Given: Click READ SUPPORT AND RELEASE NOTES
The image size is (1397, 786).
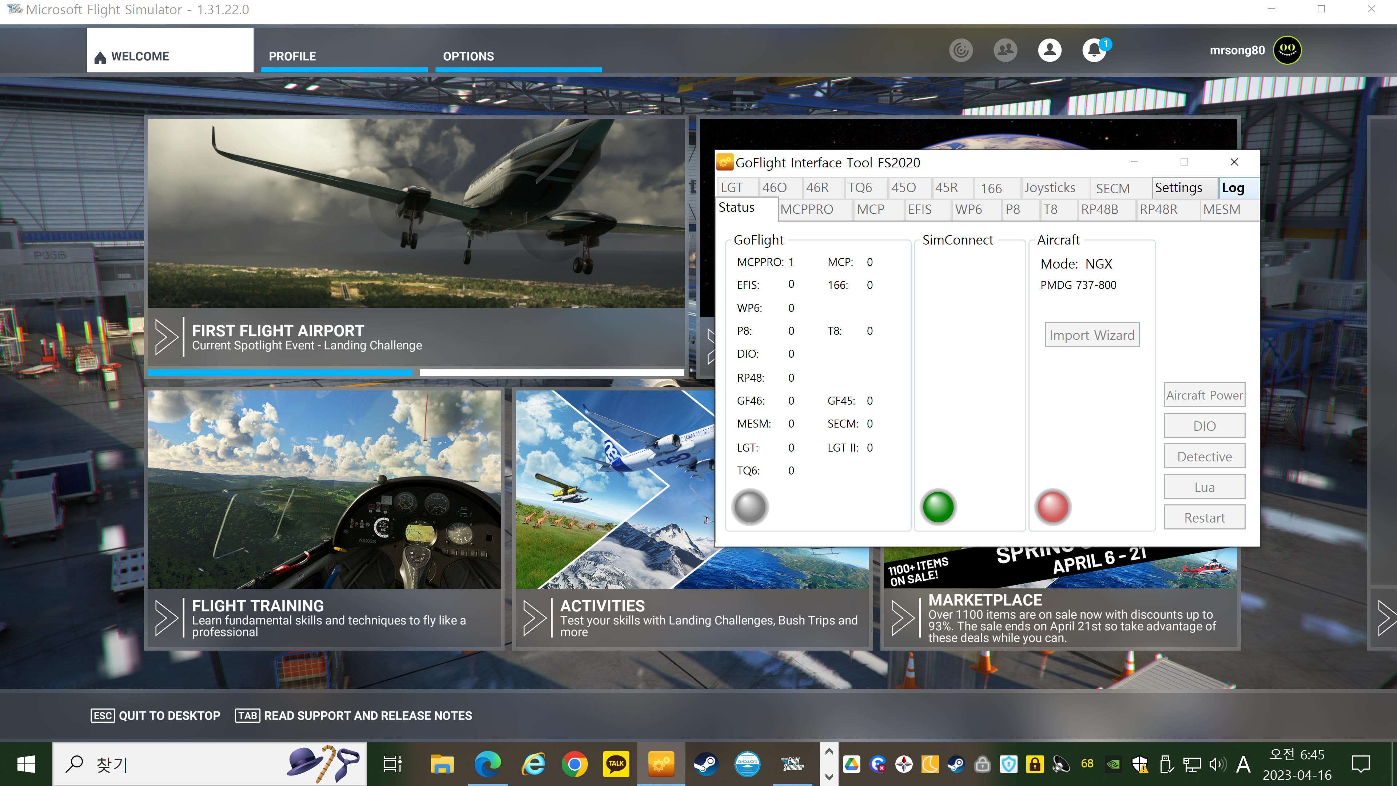Looking at the screenshot, I should click(354, 715).
